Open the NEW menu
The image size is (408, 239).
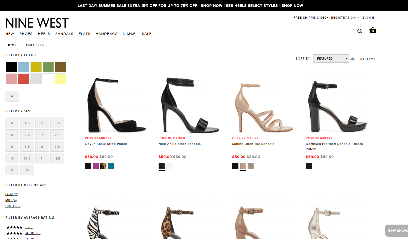10,34
